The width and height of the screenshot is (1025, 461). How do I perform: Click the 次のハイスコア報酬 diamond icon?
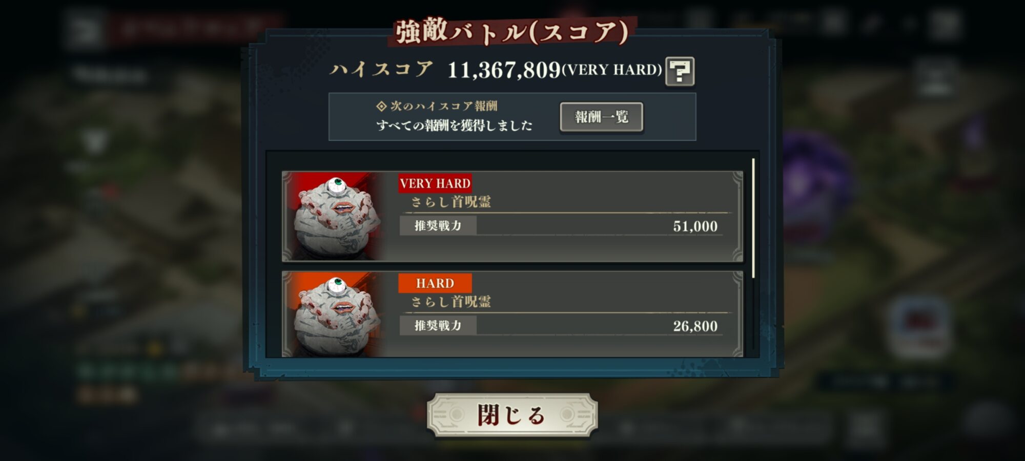pos(381,106)
